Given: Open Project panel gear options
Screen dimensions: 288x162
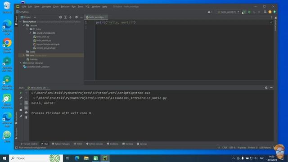Looking at the screenshot, I should [x=76, y=17].
